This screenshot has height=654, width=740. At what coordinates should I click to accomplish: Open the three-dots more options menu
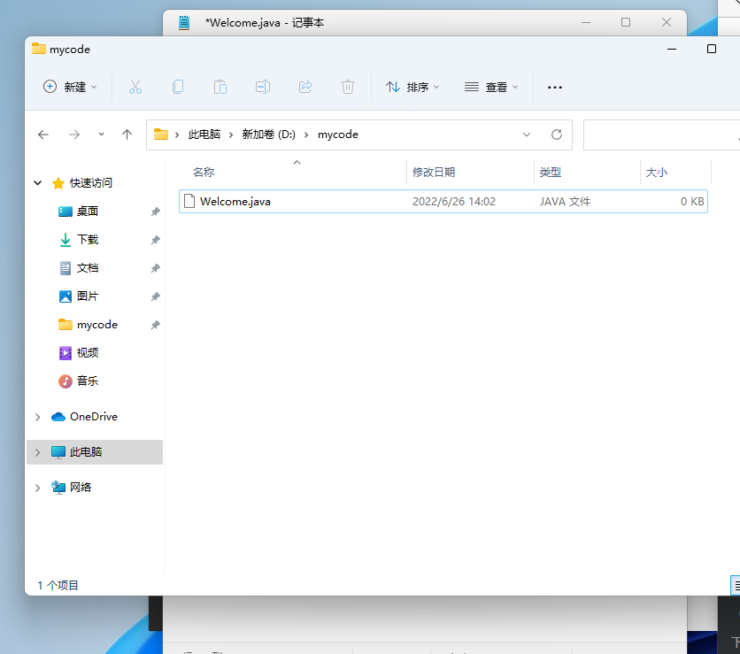(x=554, y=87)
